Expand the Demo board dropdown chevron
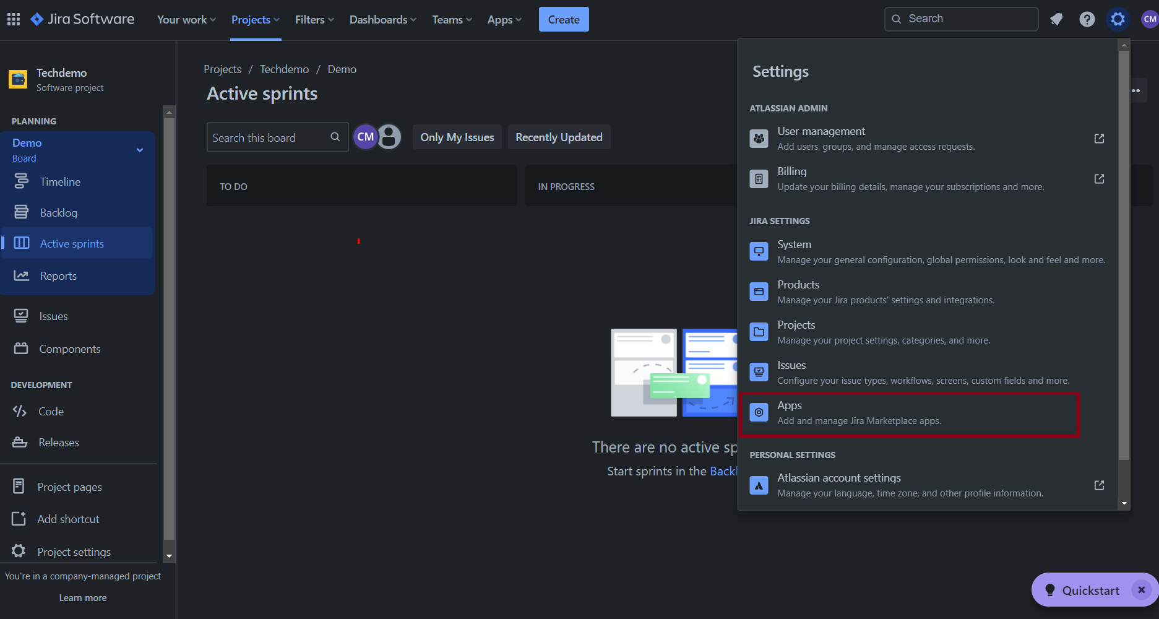 (x=140, y=150)
